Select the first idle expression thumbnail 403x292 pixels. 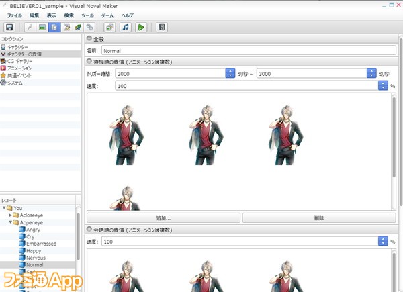pos(127,135)
